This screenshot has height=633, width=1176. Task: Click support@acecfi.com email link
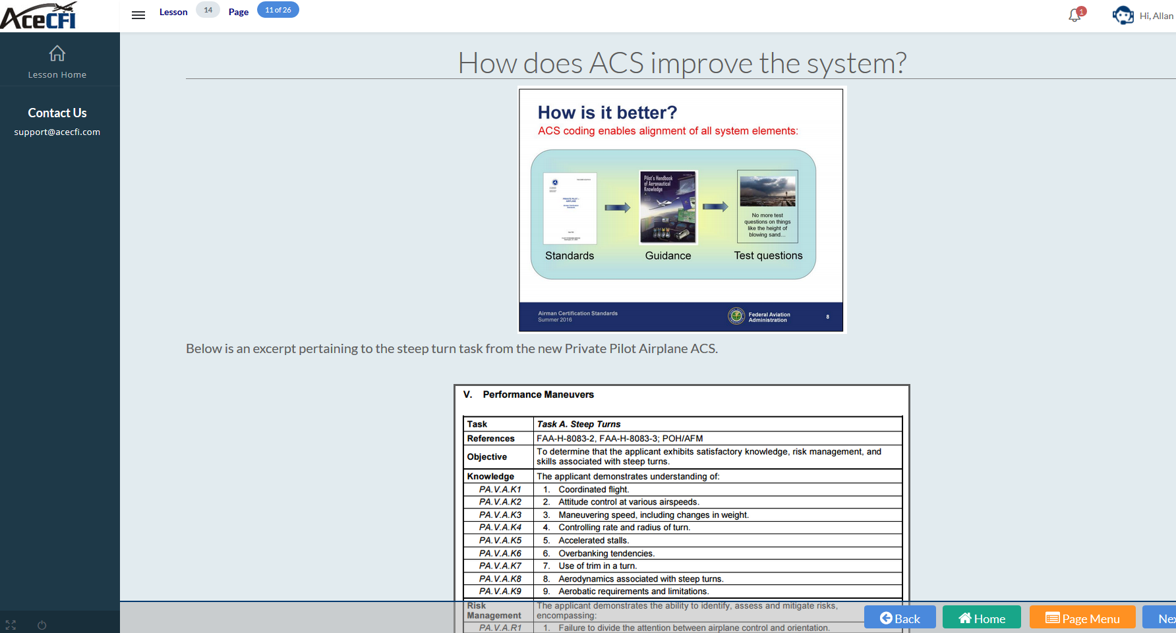[x=57, y=132]
